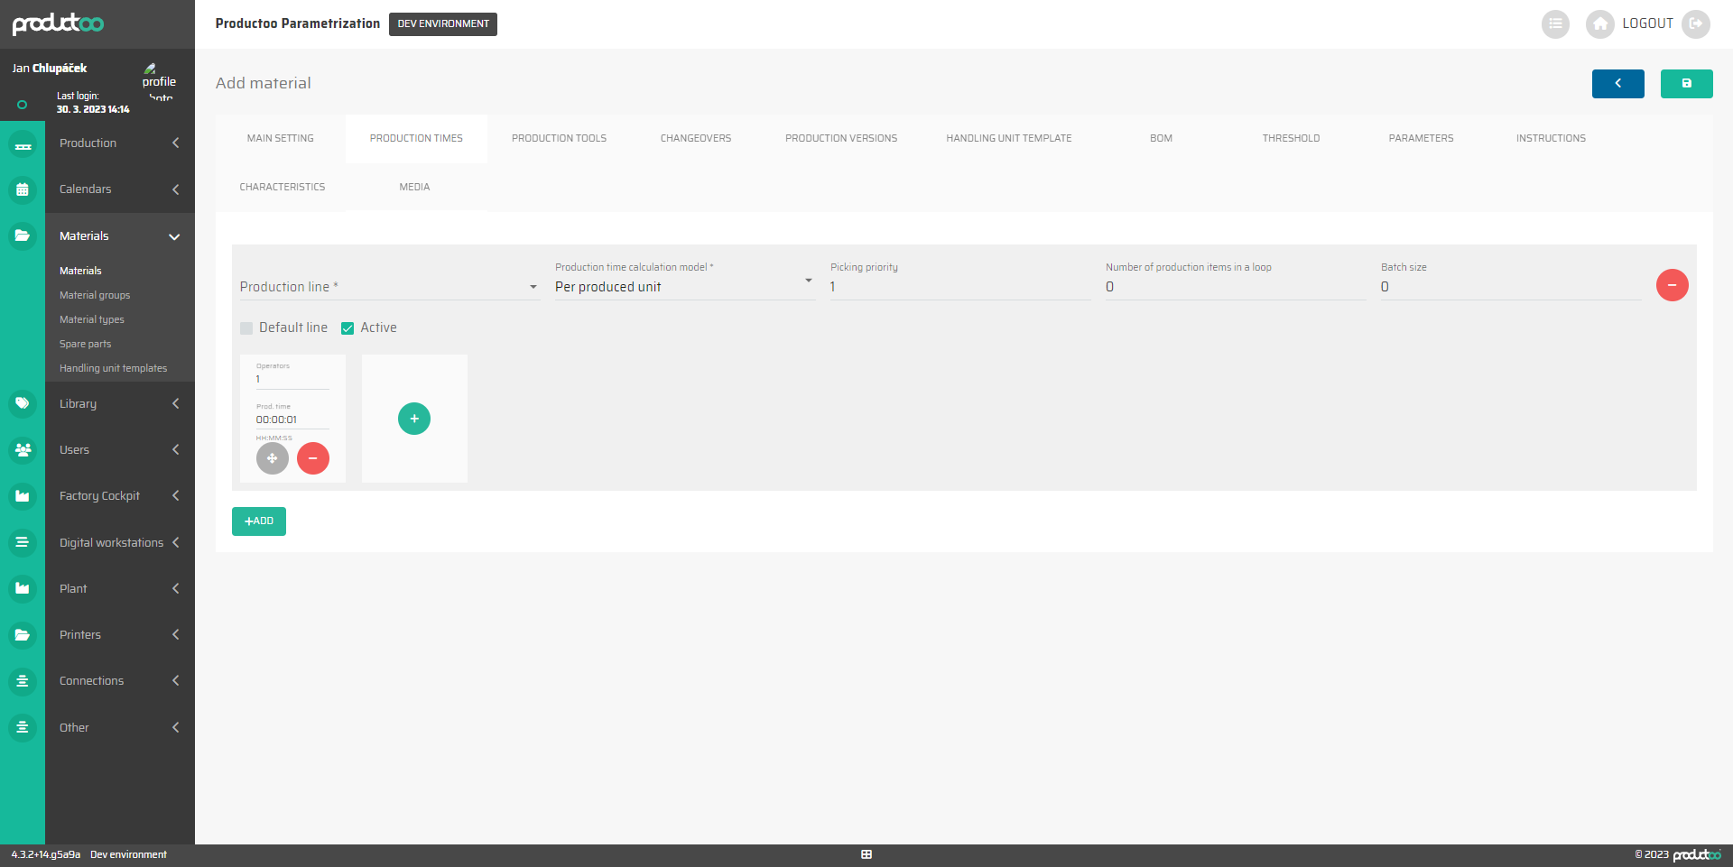Open Production time calculation model dropdown
1733x867 pixels.
click(683, 287)
